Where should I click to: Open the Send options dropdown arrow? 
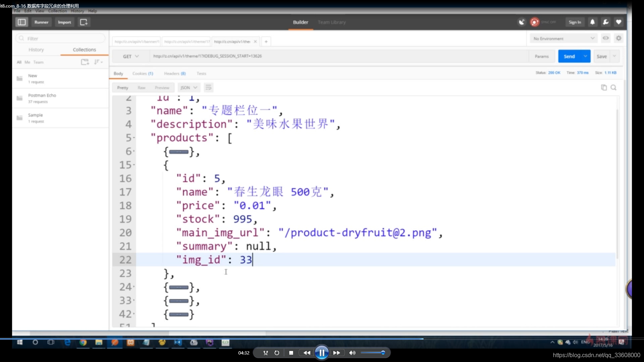click(x=585, y=56)
